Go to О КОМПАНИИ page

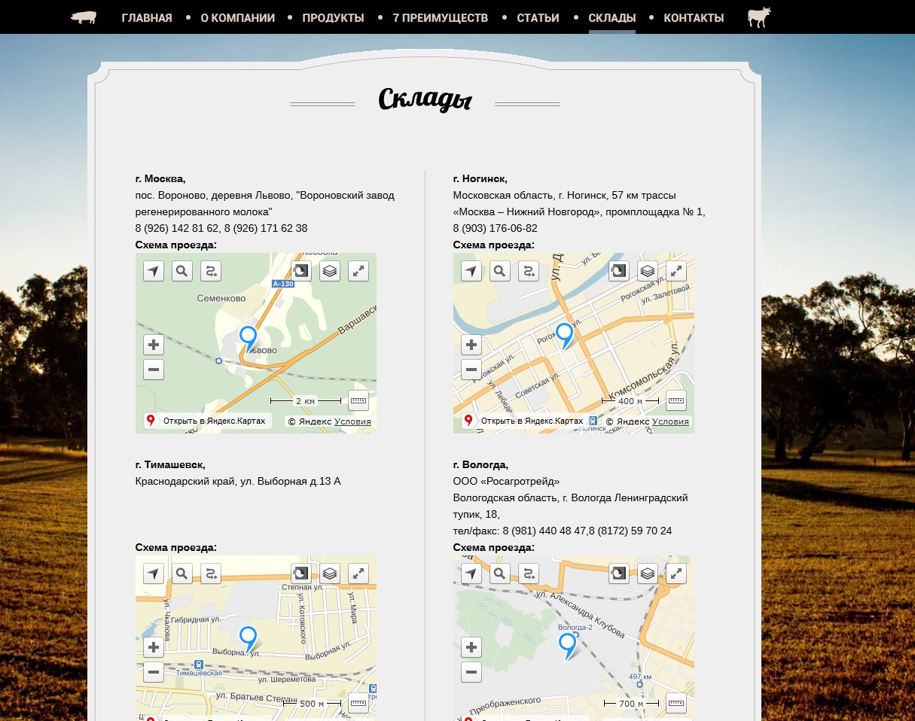pyautogui.click(x=238, y=17)
